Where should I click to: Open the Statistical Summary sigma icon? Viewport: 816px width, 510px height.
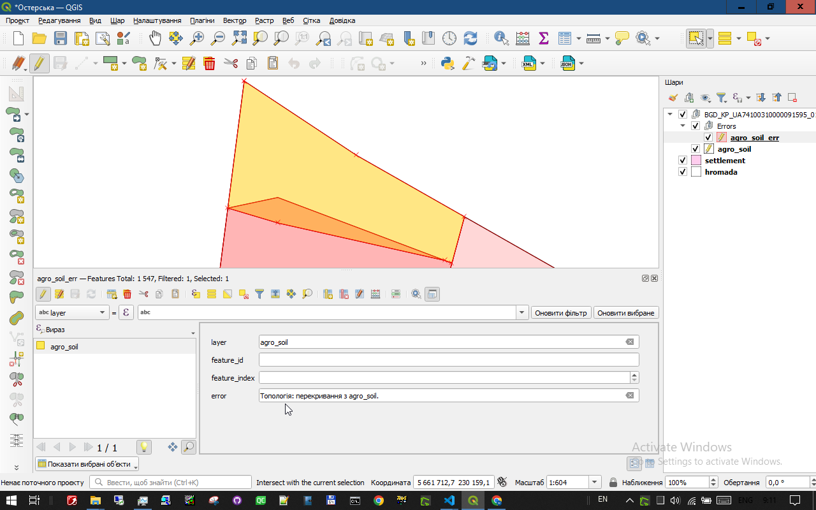(544, 38)
